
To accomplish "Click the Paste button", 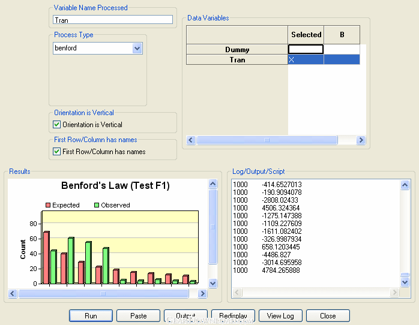I will (138, 315).
